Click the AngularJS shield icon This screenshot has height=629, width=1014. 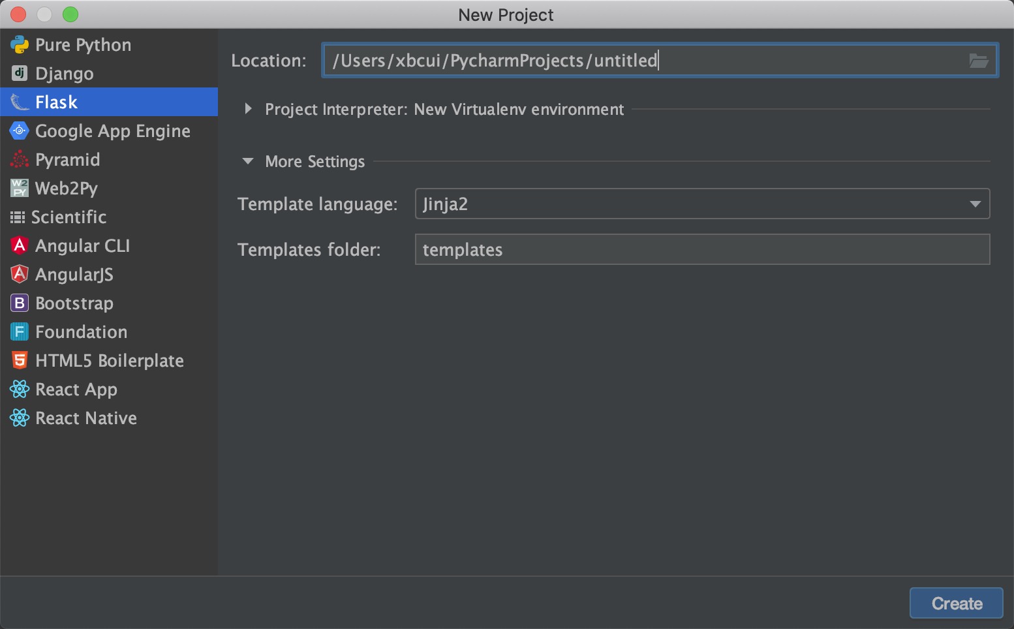click(20, 275)
